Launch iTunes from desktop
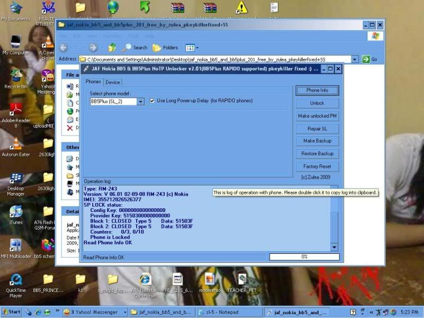Image resolution: width=424 pixels, height=318 pixels. tap(16, 215)
